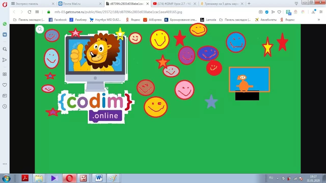The height and width of the screenshot is (183, 326).
Task: Open WhatsApp in Opera sidebar
Action: tap(5, 24)
